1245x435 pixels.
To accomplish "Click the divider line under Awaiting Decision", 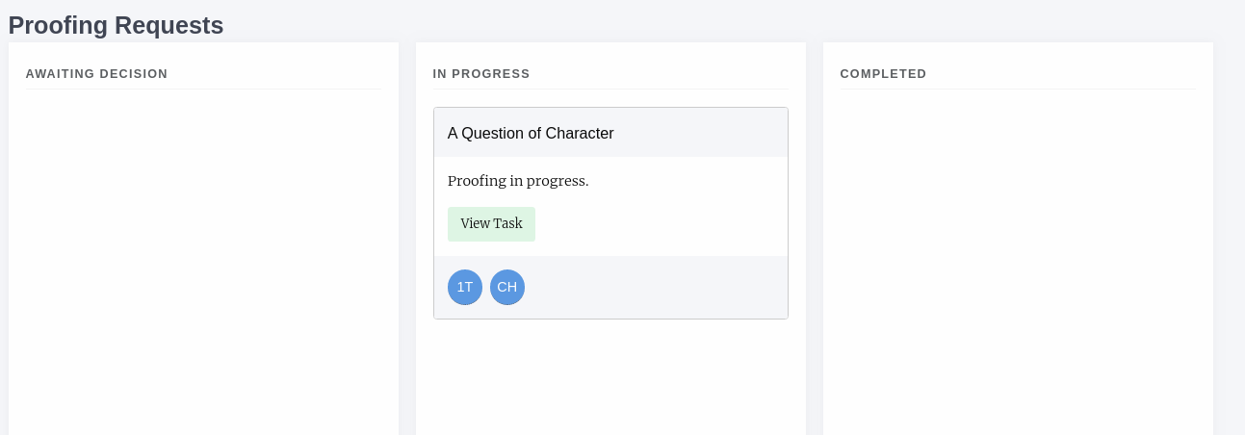I will (x=203, y=90).
